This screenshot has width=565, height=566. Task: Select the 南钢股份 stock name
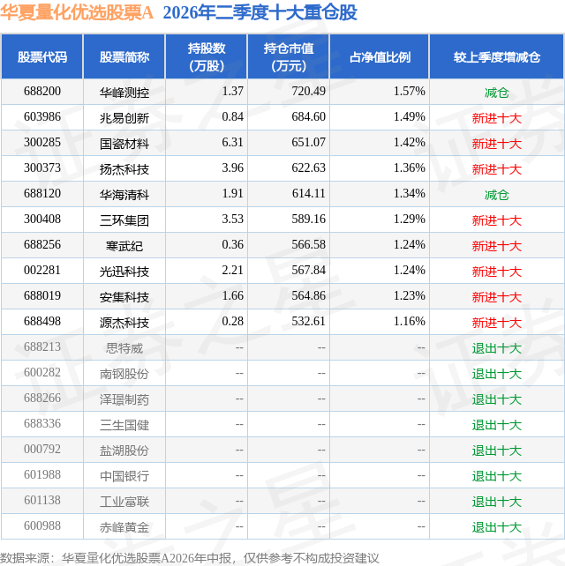tap(124, 374)
